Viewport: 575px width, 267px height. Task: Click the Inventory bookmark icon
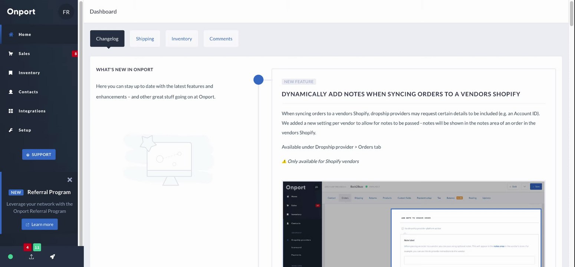(11, 73)
